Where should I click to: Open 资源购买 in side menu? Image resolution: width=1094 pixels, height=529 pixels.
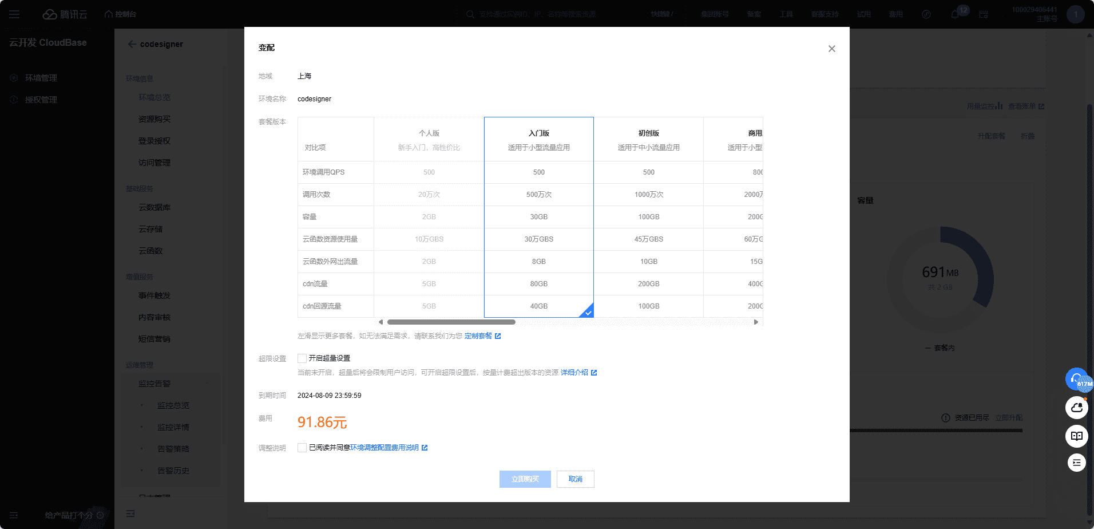[154, 119]
